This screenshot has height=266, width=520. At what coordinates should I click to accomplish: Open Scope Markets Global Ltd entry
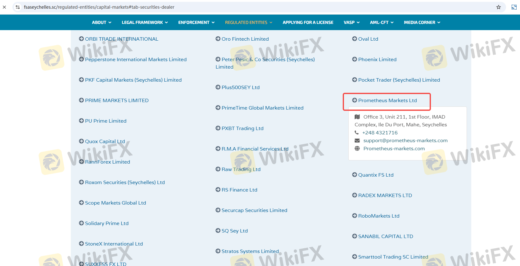tap(115, 203)
